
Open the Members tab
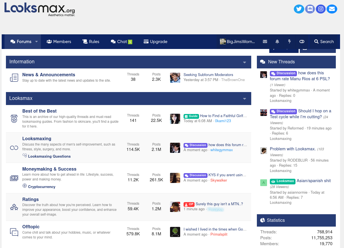[x=59, y=42]
